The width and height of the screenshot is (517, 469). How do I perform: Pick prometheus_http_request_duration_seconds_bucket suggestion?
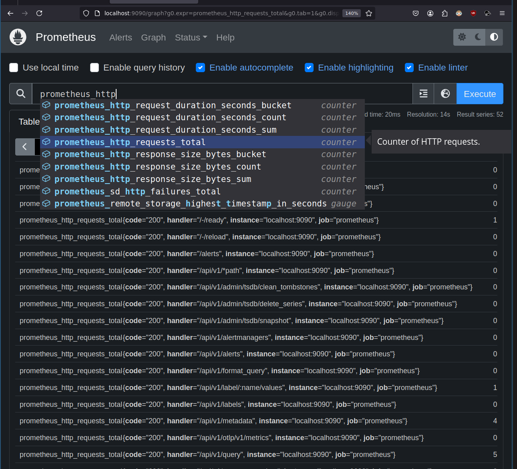(x=202, y=105)
